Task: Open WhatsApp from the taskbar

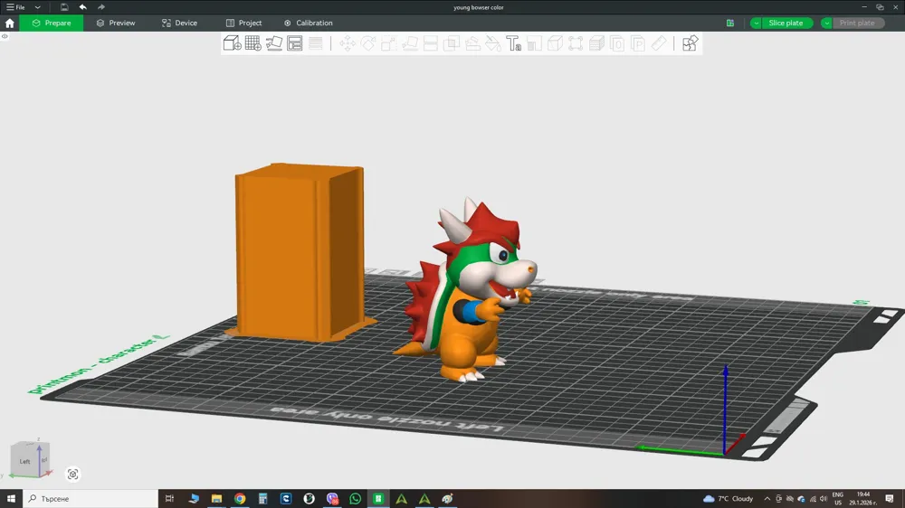Action: tap(355, 498)
